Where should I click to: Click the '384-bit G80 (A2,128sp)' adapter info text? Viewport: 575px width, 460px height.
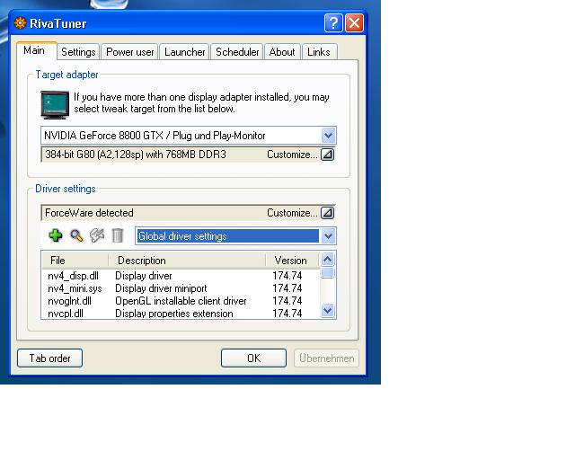[x=136, y=155]
